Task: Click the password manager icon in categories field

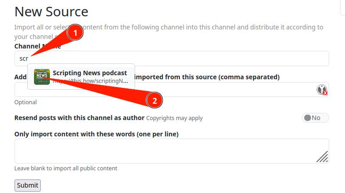Action: [322, 90]
